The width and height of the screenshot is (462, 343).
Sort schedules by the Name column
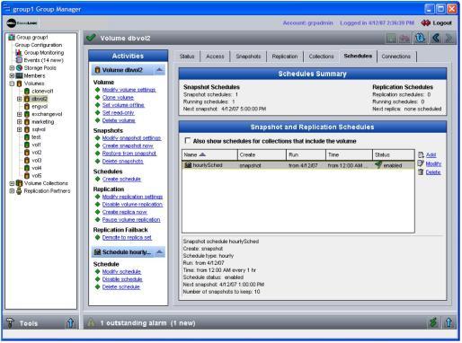pos(209,154)
